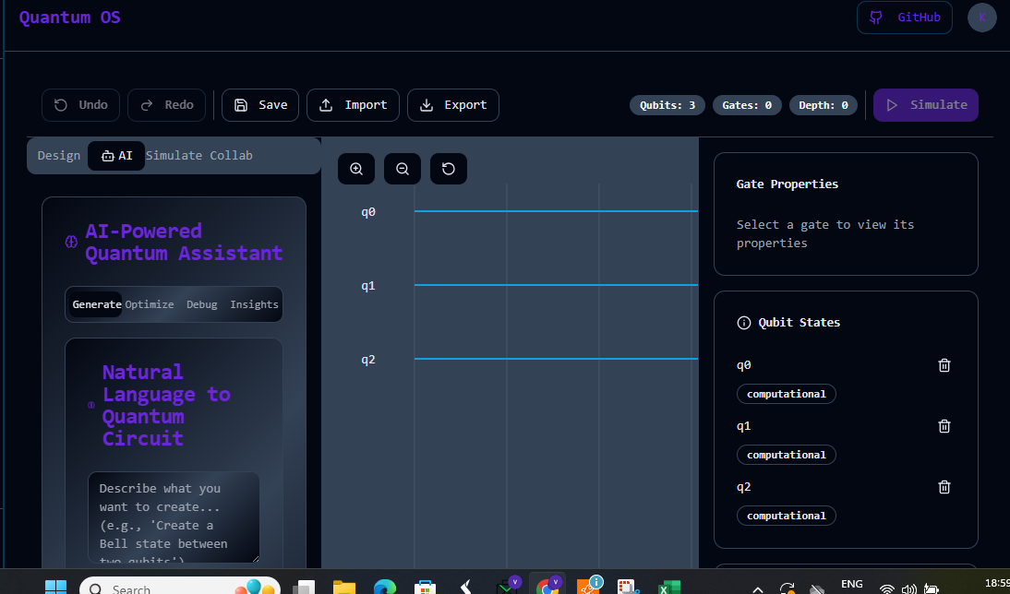The image size is (1010, 594).
Task: Run the Simulate button
Action: (926, 105)
